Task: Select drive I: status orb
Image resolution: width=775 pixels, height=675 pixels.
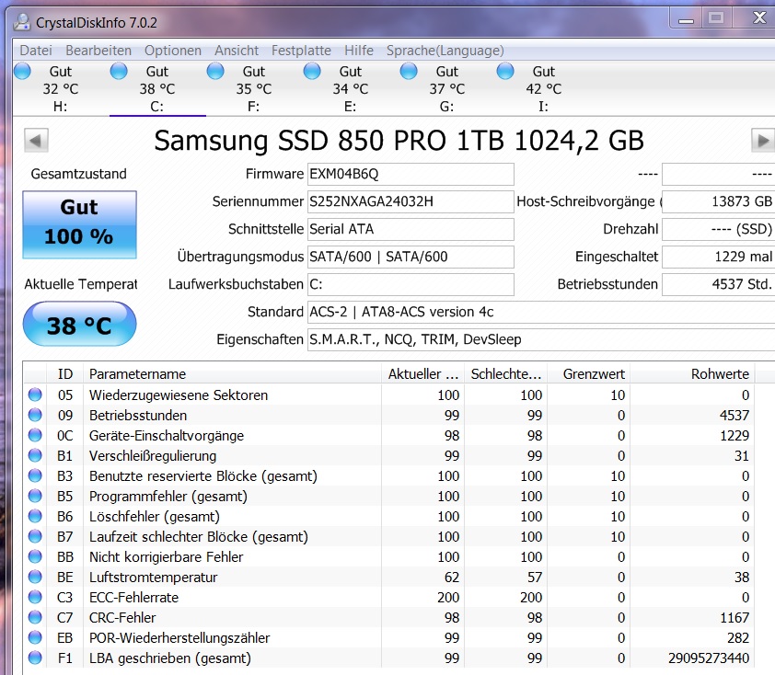Action: (505, 71)
